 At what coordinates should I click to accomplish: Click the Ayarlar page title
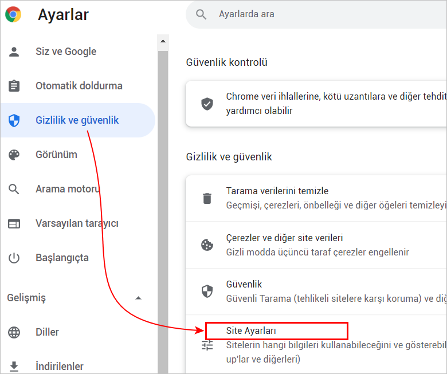point(63,15)
